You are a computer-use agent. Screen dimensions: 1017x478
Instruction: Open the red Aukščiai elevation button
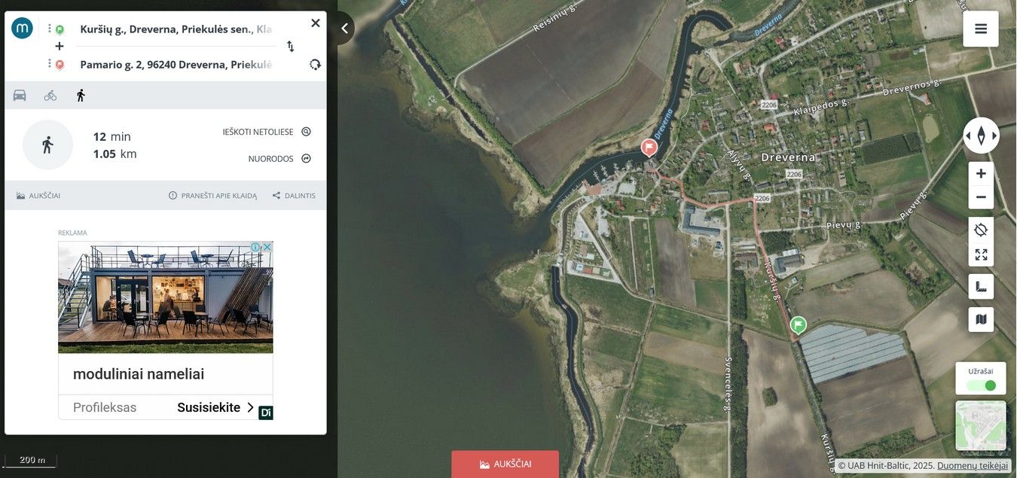505,464
